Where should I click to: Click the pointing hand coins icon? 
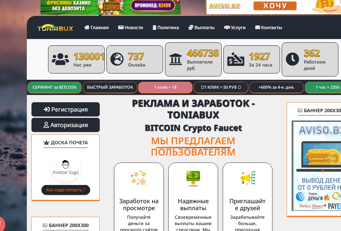[x=139, y=178]
